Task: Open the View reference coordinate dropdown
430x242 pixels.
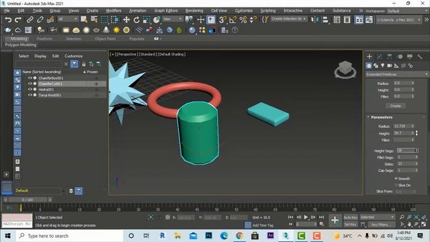Action: [173, 19]
